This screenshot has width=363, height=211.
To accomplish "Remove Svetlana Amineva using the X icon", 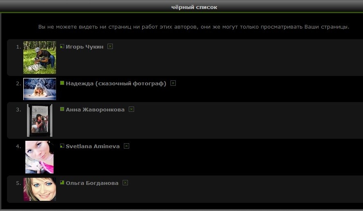I will click(x=126, y=146).
